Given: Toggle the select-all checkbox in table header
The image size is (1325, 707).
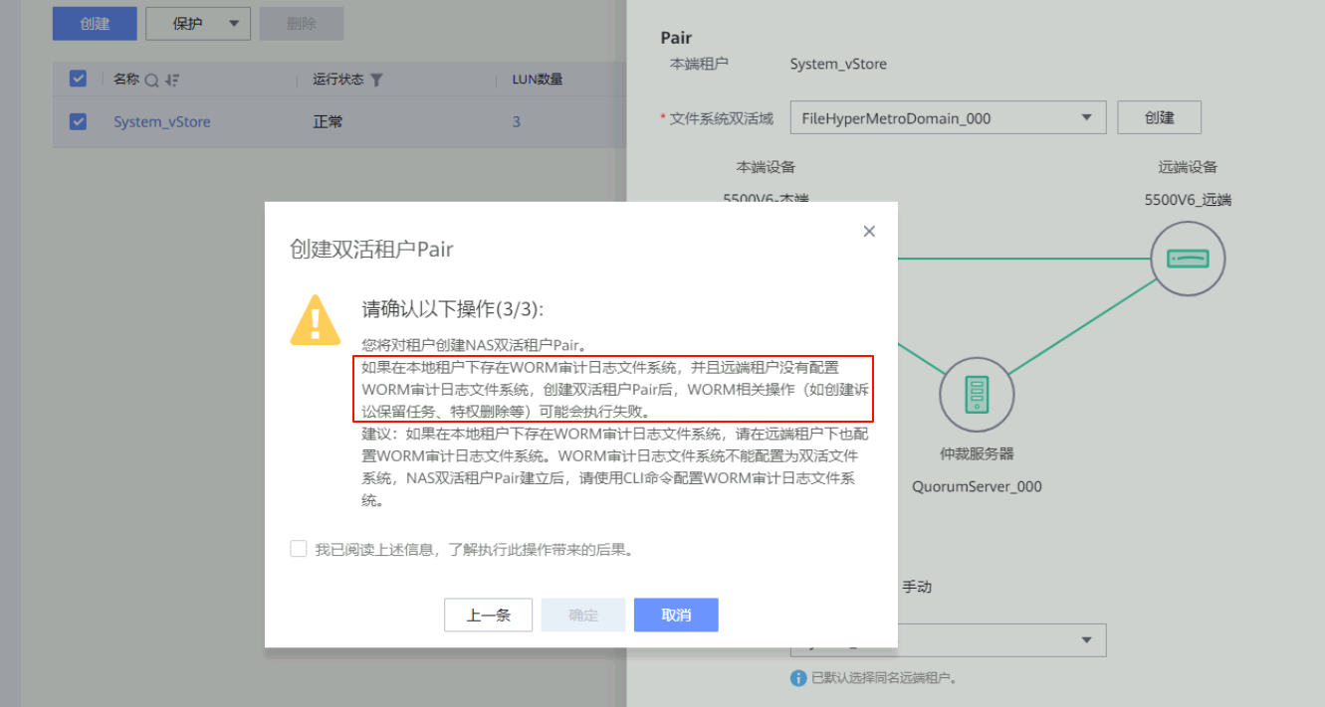Looking at the screenshot, I should point(79,79).
